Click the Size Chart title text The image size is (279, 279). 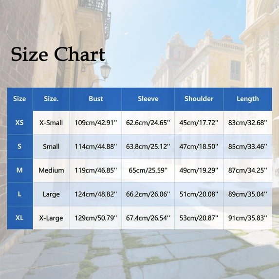pyautogui.click(x=58, y=54)
